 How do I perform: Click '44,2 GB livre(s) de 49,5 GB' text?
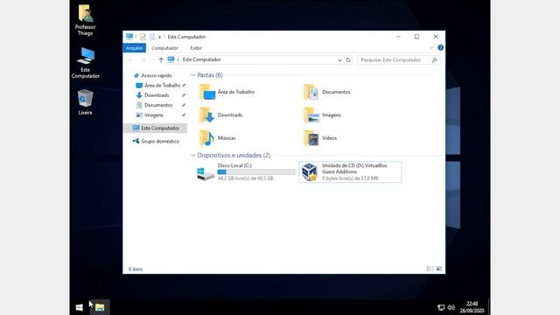[x=245, y=178]
